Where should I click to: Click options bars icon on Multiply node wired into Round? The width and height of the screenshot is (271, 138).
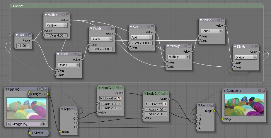point(190,46)
